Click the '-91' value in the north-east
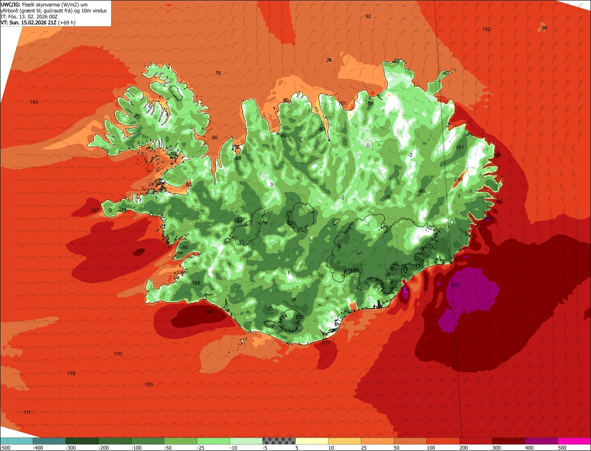 tap(460, 147)
